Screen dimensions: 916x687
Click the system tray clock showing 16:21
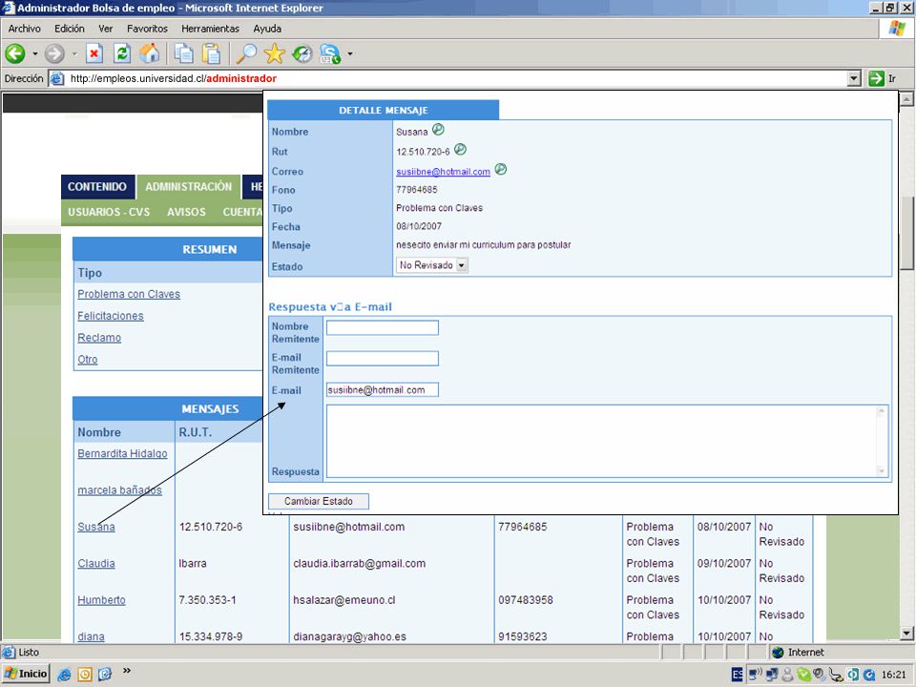(894, 675)
